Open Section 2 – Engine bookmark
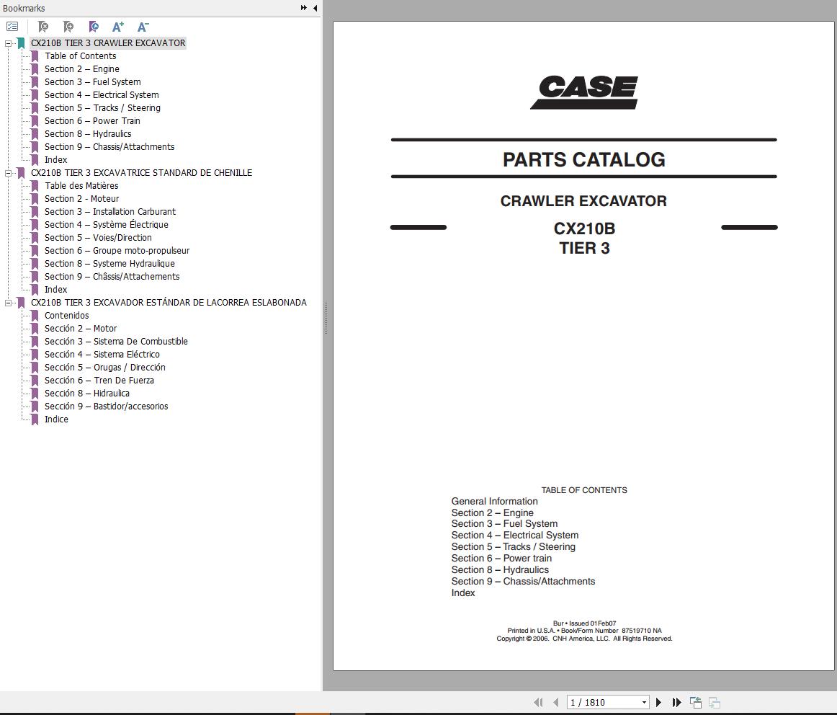 click(x=81, y=69)
